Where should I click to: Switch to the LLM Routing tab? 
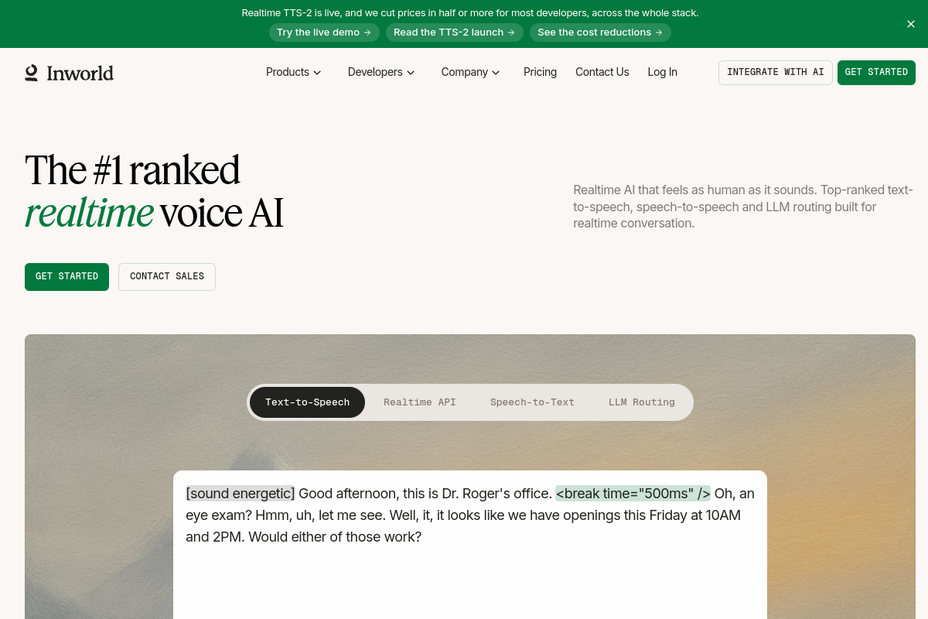point(642,402)
